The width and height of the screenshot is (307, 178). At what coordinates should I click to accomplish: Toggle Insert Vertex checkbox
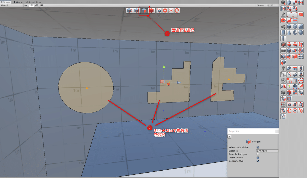tap(258, 158)
